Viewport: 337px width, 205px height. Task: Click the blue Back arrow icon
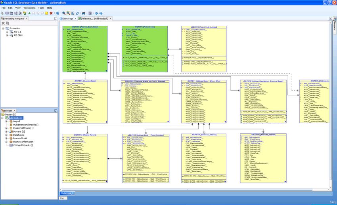click(x=96, y=13)
